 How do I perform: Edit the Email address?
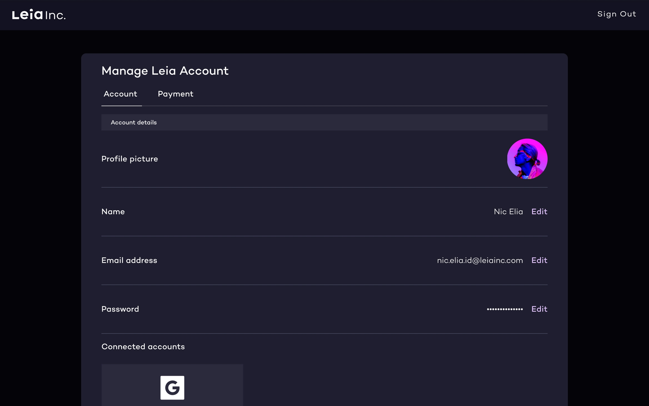539,261
